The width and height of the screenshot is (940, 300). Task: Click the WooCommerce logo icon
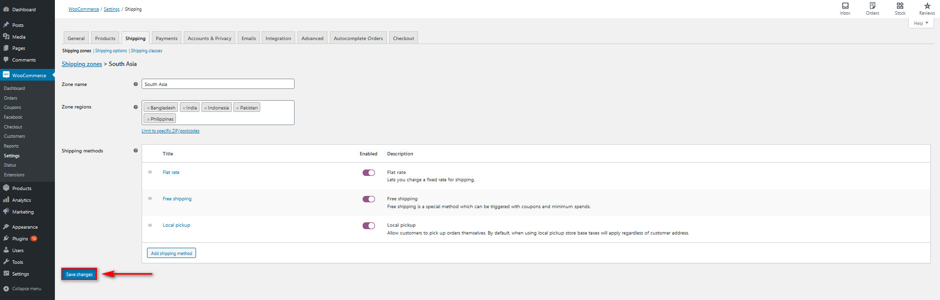[6, 75]
